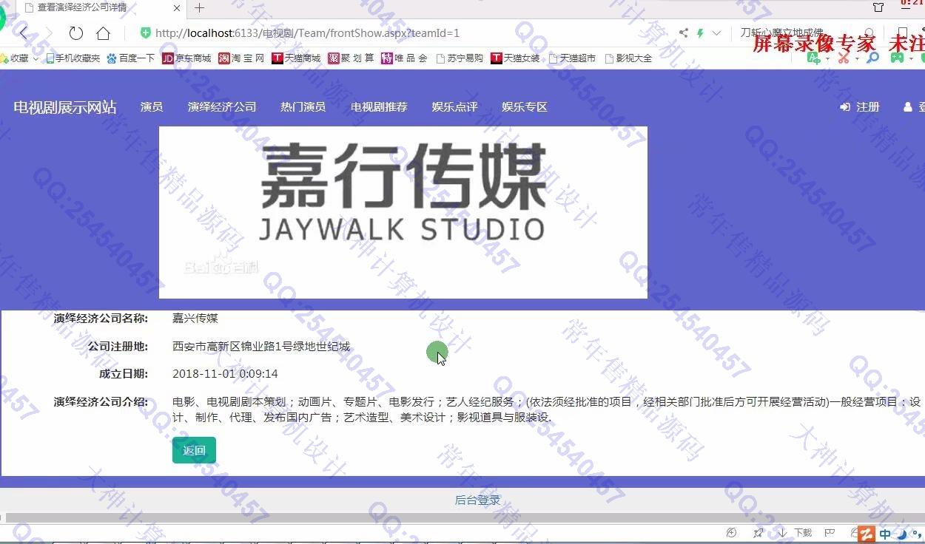This screenshot has height=544, width=925.
Task: Select the address text 西安市高新区锦业路1号绿地世纪城
Action: click(261, 347)
